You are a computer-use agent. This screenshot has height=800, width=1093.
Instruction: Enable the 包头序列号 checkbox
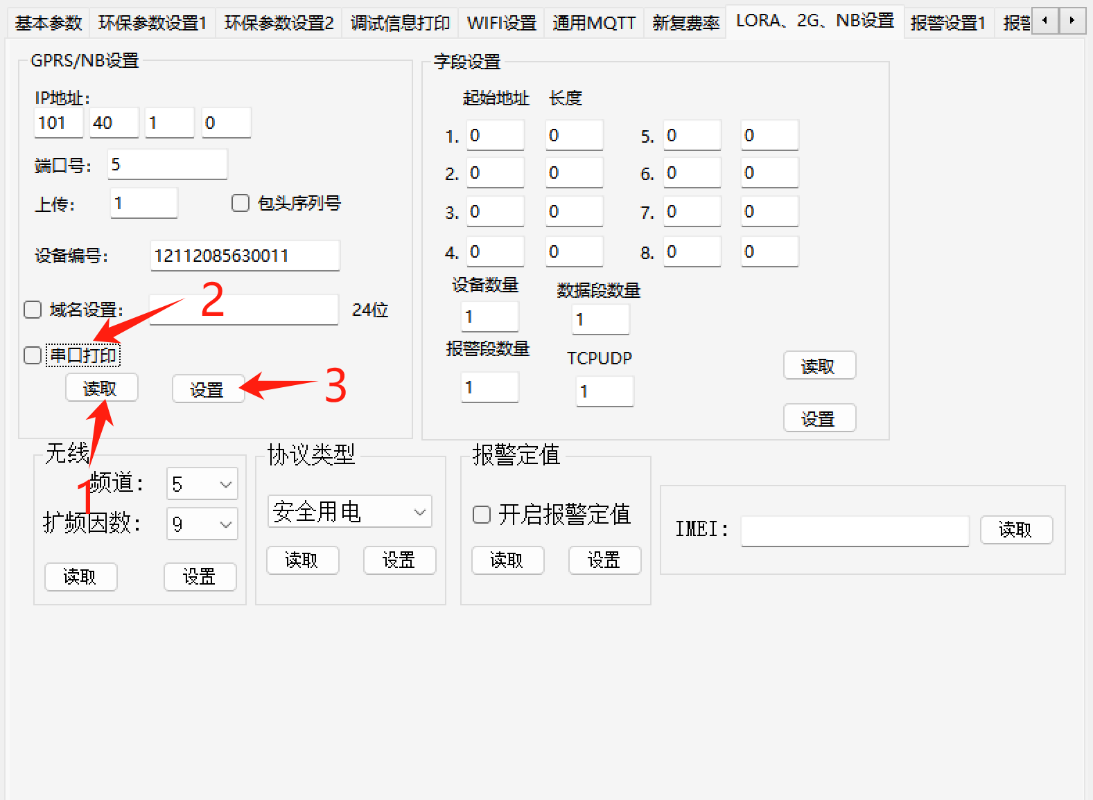pyautogui.click(x=241, y=203)
